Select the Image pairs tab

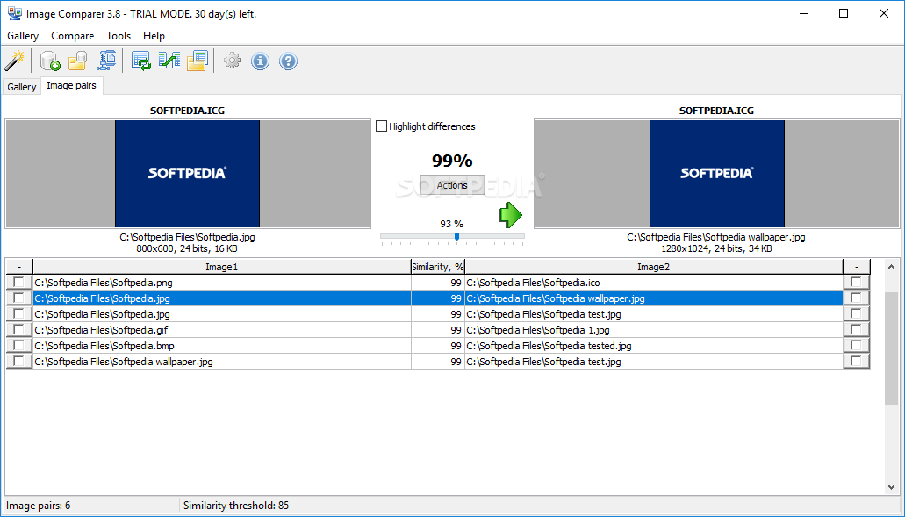tap(72, 85)
